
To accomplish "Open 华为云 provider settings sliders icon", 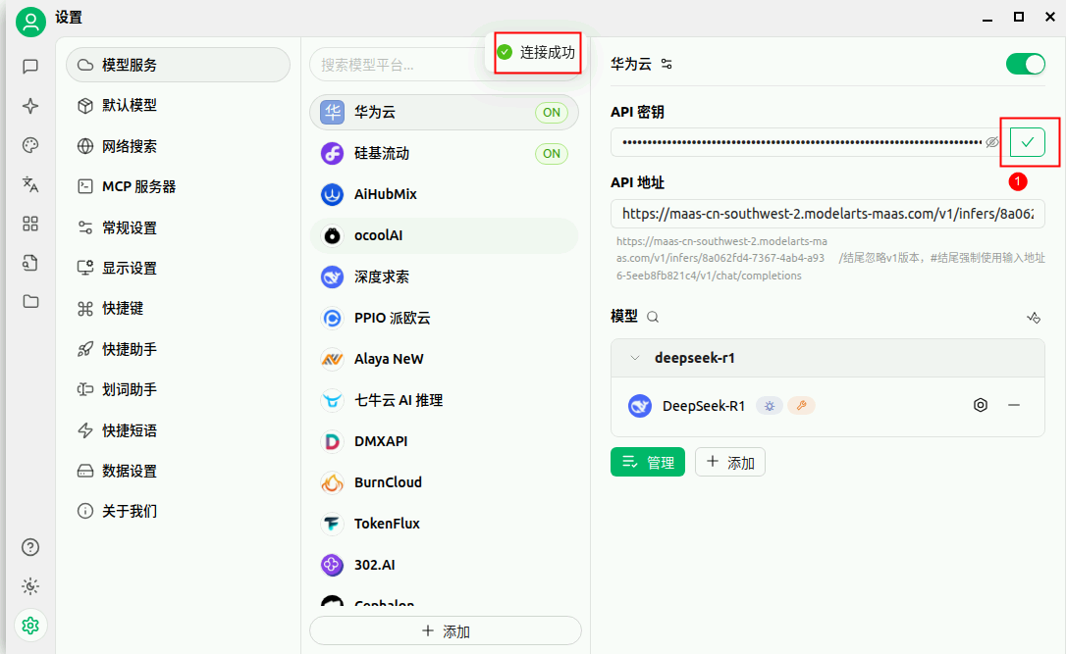I will point(666,64).
